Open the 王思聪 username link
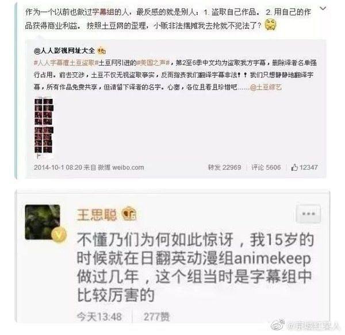Viewport: 345px width, 335px height. 97,215
